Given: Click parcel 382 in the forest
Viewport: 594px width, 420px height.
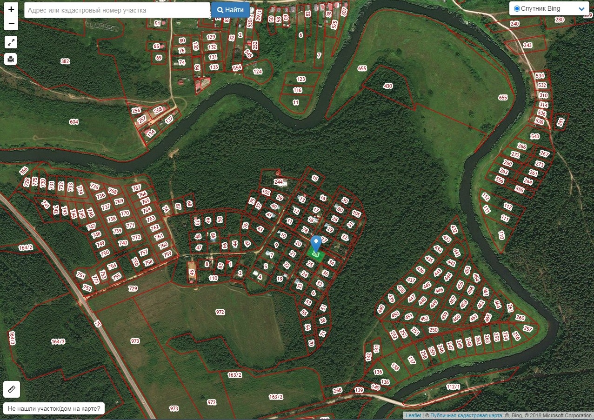Looking at the screenshot, I should click(65, 61).
